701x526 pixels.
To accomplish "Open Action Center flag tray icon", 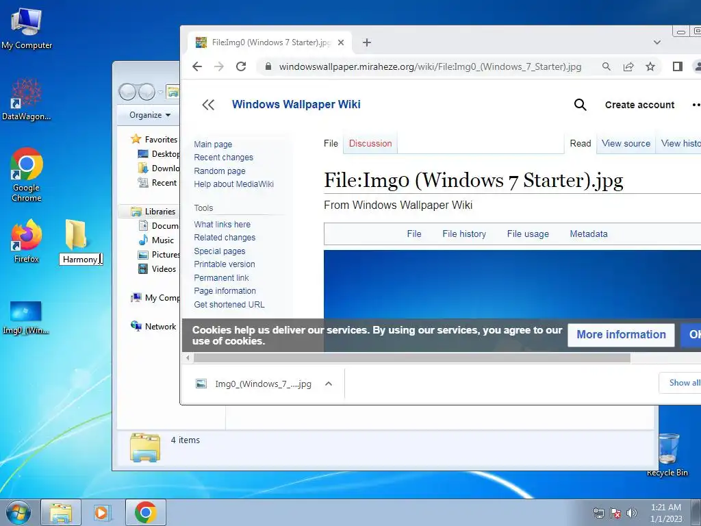I will click(615, 513).
